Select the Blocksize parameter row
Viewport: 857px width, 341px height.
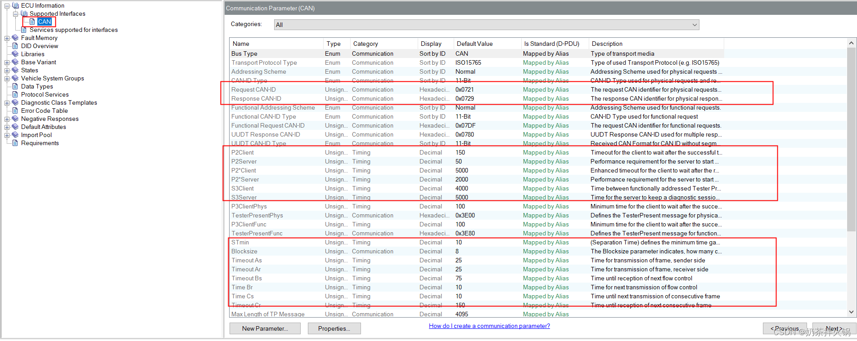(477, 251)
